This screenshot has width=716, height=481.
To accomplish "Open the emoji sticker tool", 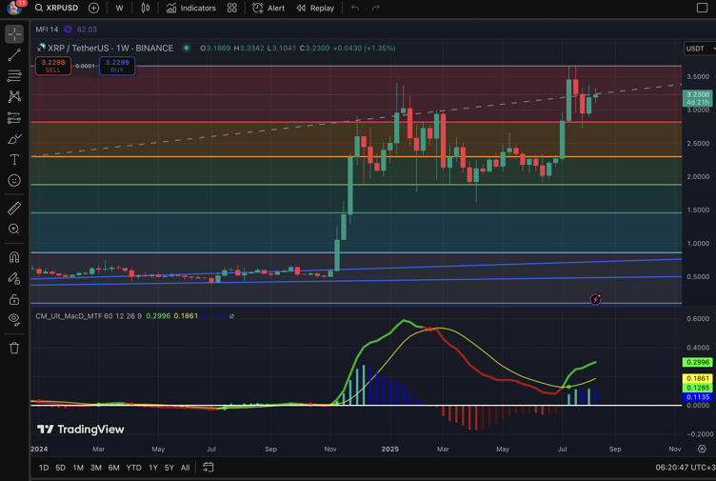I will (x=14, y=181).
